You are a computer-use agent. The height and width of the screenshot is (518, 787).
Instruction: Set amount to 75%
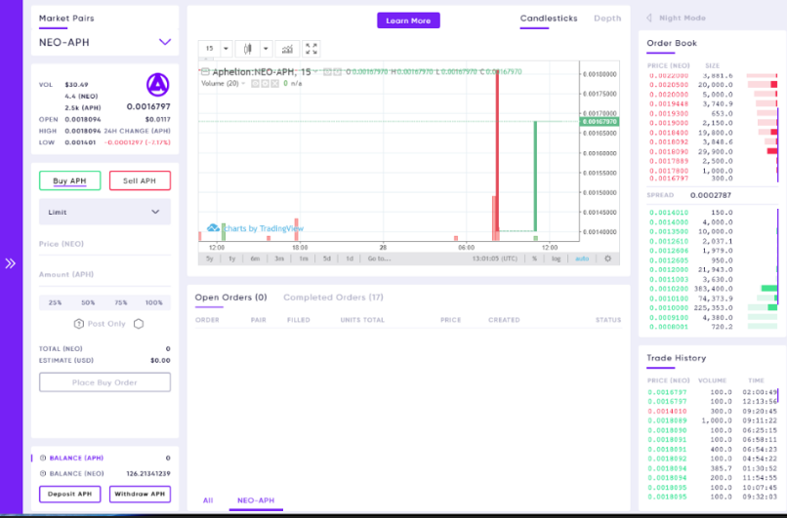pos(121,302)
